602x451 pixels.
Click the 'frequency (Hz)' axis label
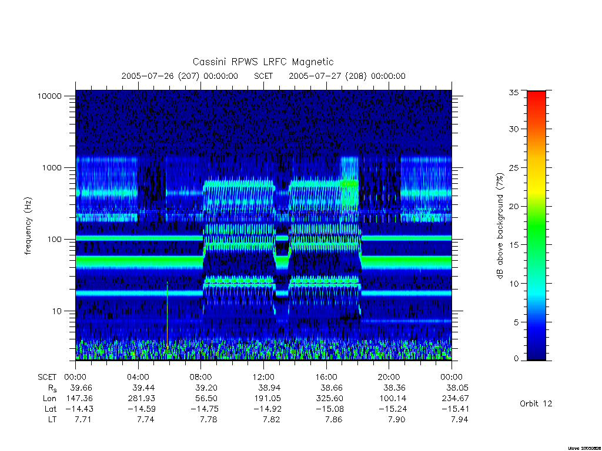pos(28,226)
